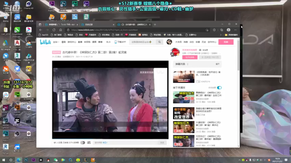Open 弹幕列表 three-dot options

coord(188,64)
